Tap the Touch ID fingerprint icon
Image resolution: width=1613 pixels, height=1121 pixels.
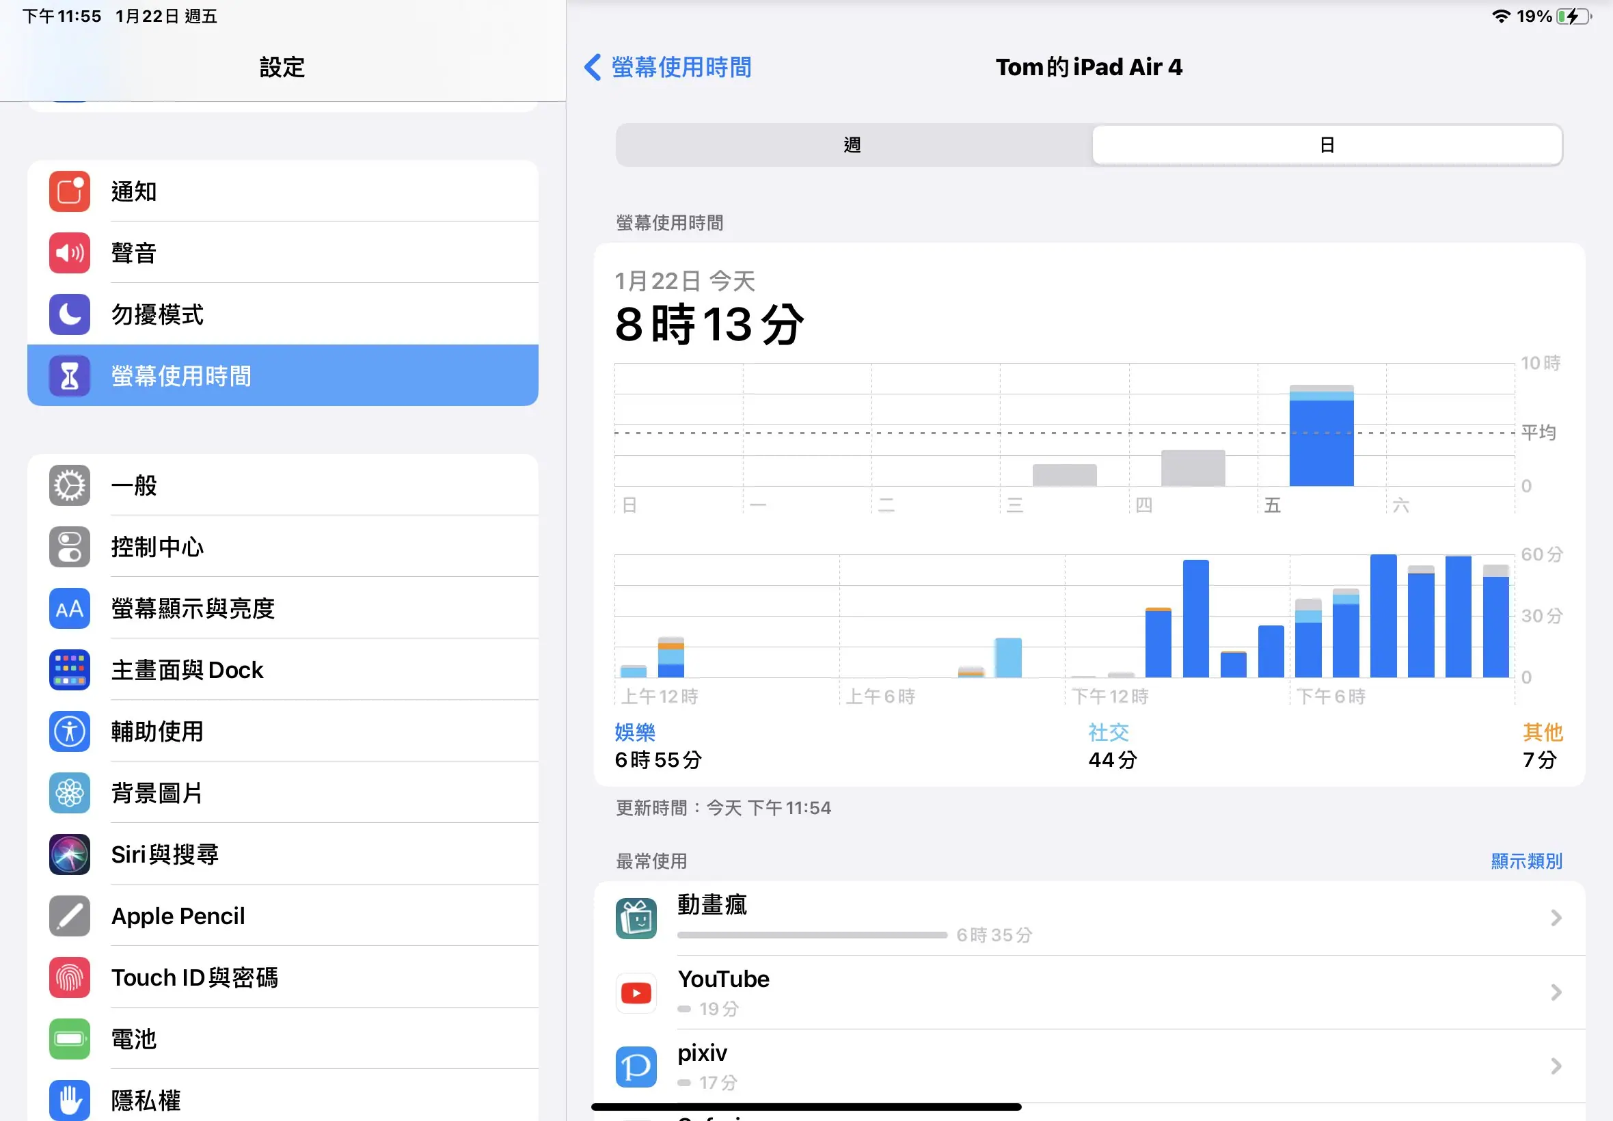click(x=70, y=977)
